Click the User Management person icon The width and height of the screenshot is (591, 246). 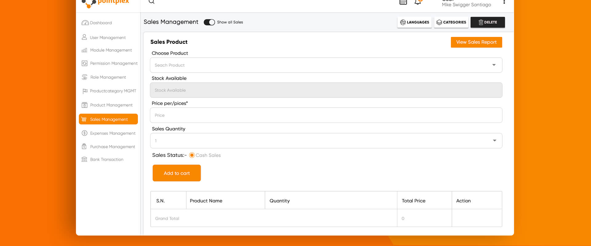tap(84, 37)
